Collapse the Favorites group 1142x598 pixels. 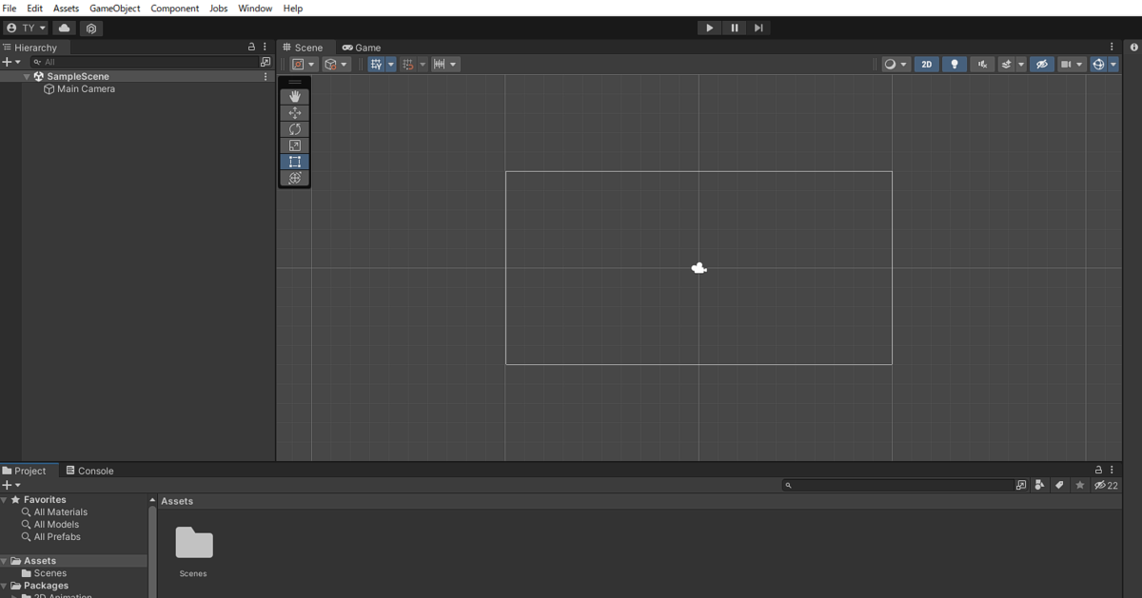4,499
